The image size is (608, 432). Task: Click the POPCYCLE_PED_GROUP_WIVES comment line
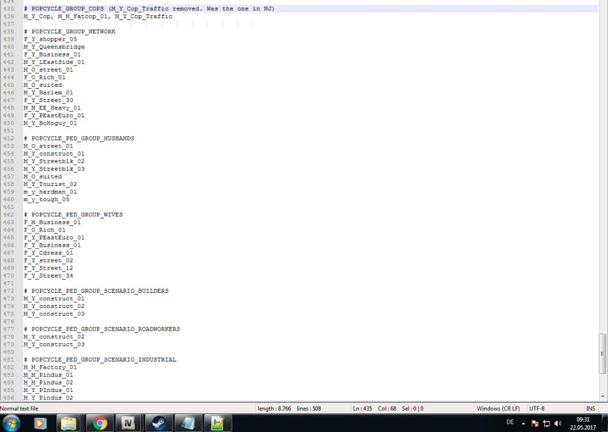[73, 214]
